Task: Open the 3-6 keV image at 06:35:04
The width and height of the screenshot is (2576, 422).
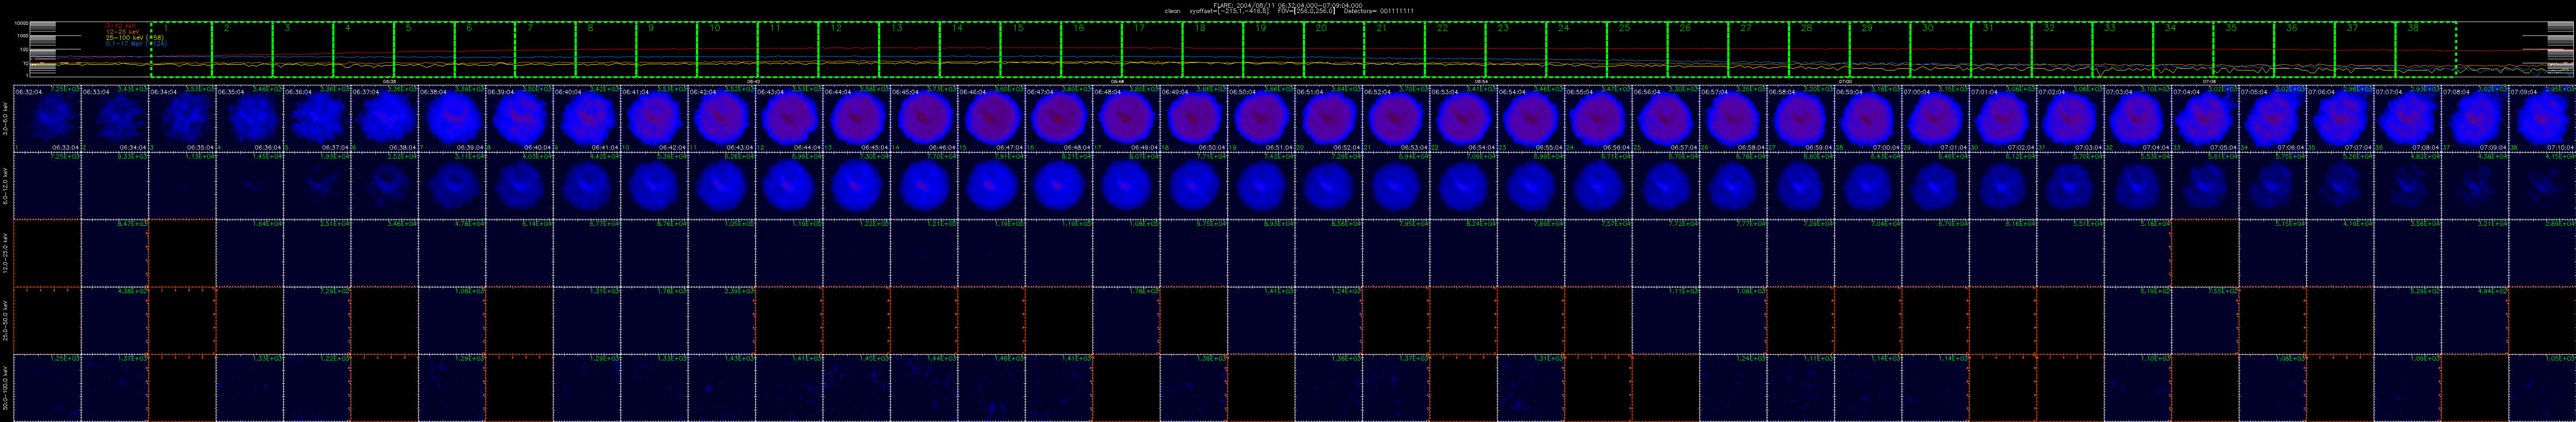Action: [x=249, y=119]
